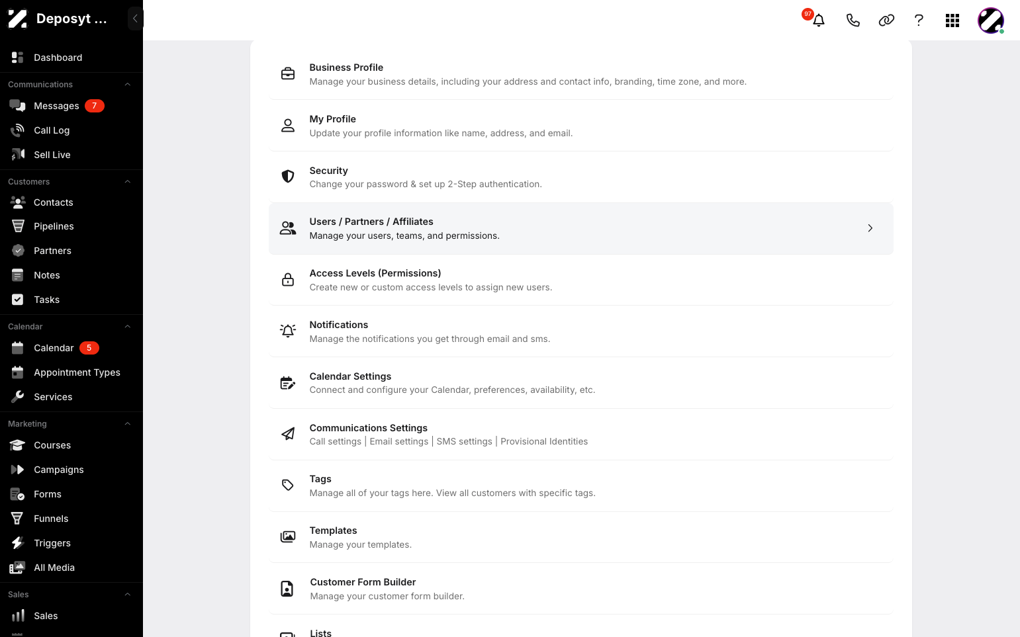Collapse the Communications sidebar section
Screen dimensions: 1020x637
coord(128,85)
